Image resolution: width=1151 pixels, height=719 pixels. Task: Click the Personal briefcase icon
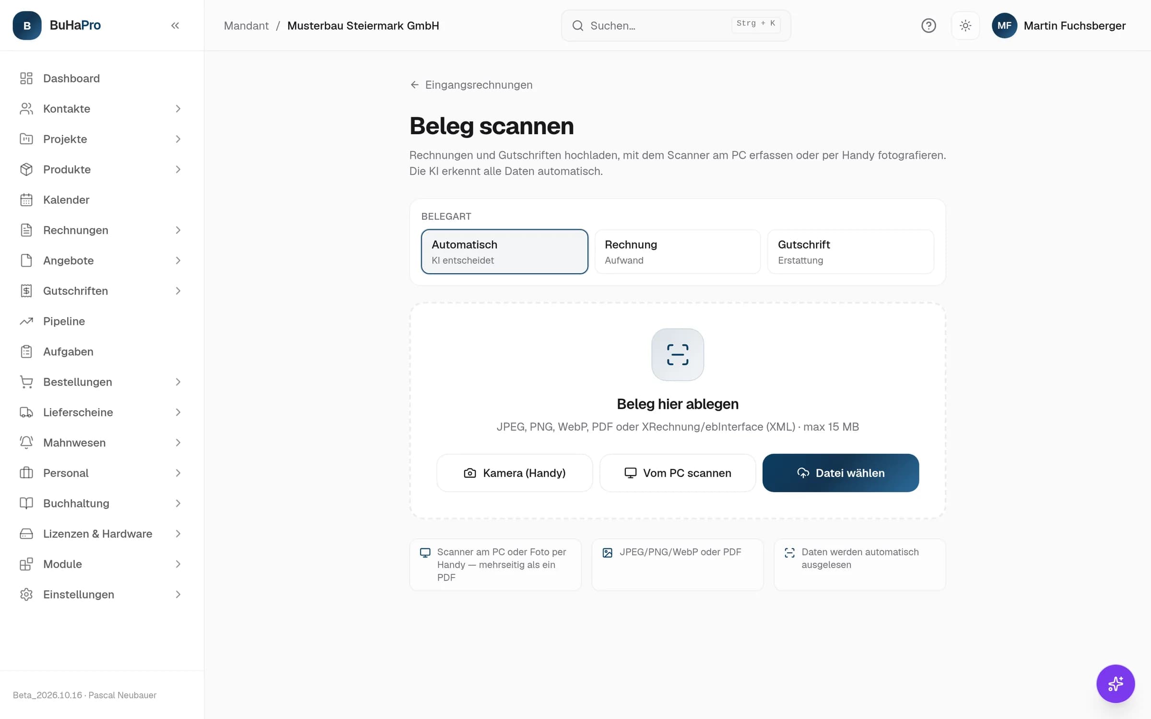[x=26, y=473]
